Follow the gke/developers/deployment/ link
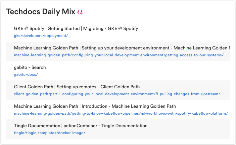Screen dimensions: 236x145 click(41, 36)
